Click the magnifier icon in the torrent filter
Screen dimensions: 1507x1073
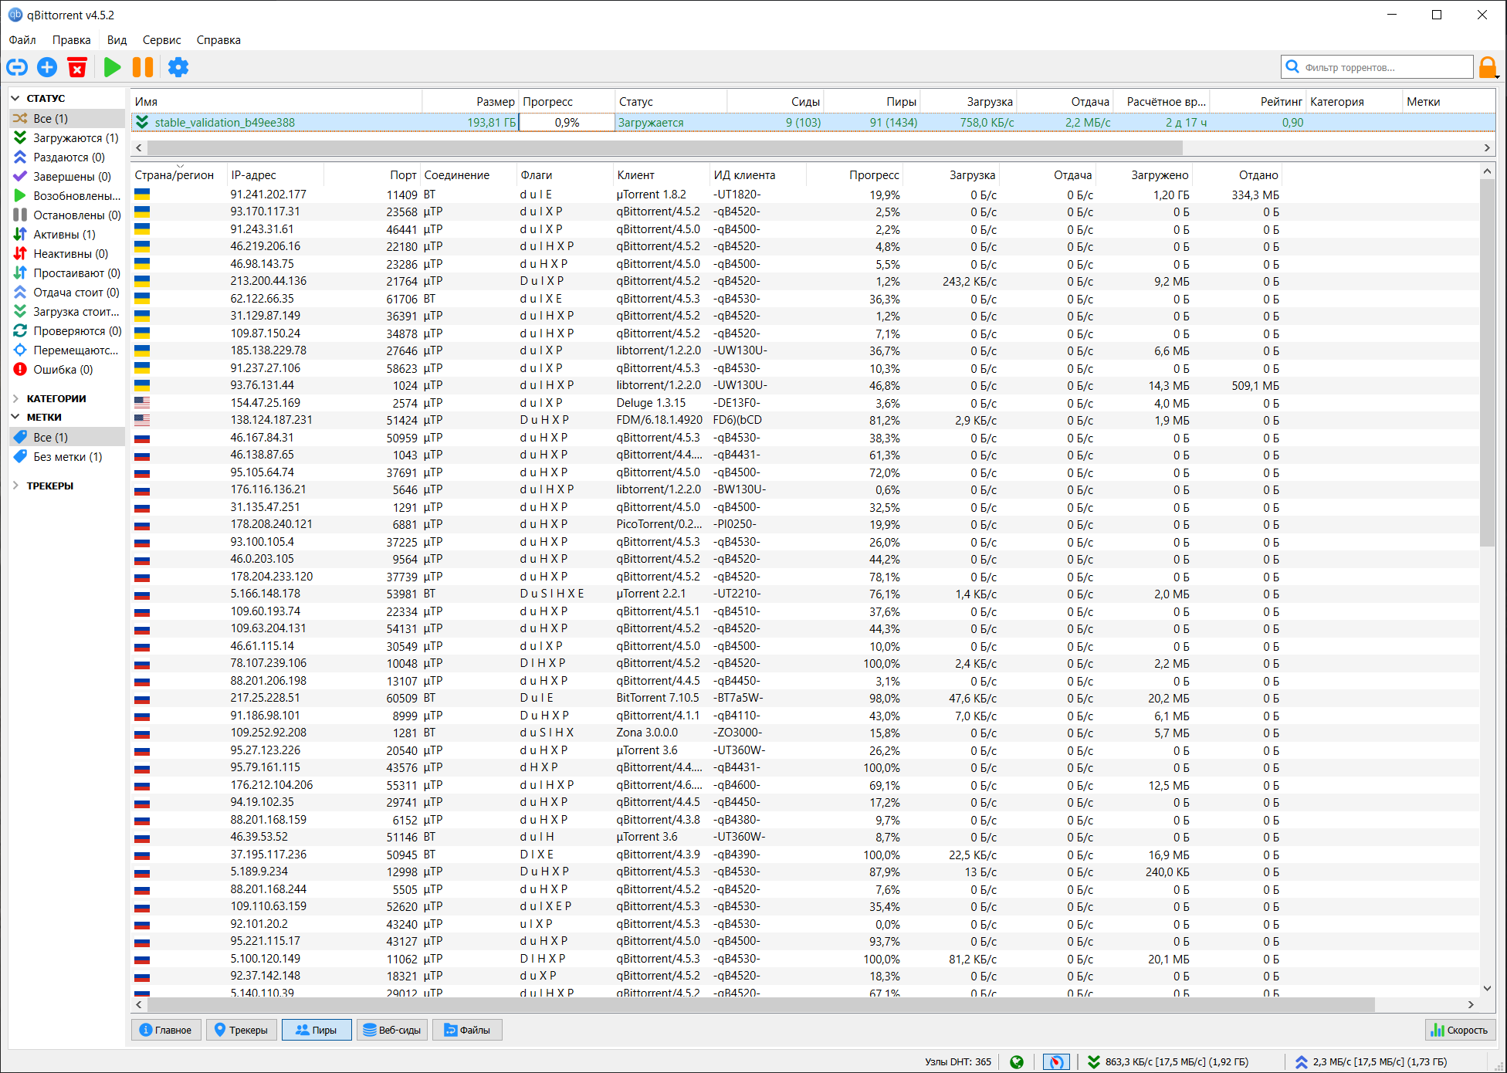pyautogui.click(x=1292, y=66)
